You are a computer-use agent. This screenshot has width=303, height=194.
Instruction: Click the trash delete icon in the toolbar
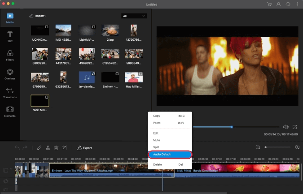point(56,147)
